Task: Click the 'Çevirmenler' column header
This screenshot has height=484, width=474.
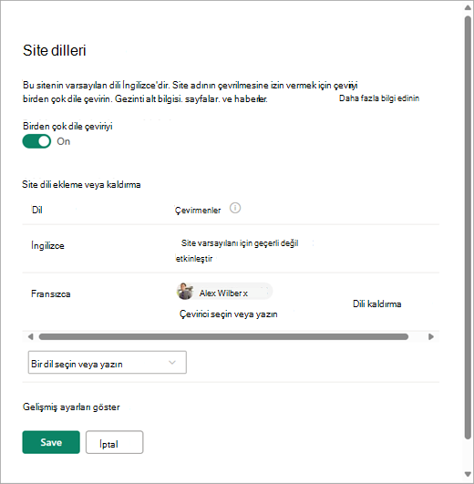Action: click(x=198, y=211)
